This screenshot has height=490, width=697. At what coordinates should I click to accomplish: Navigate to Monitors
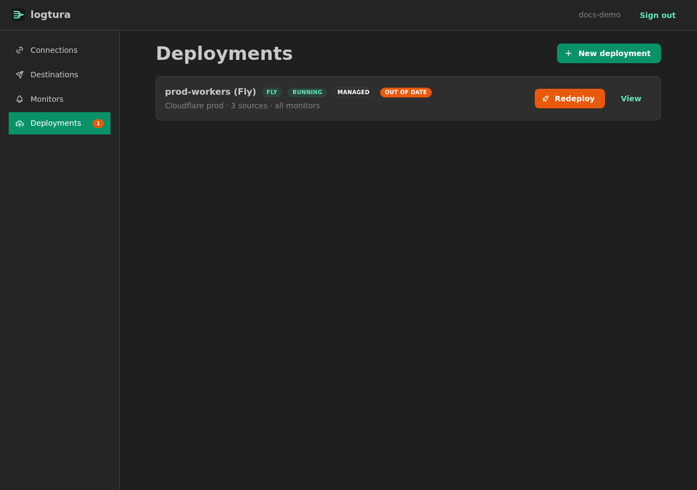point(60,99)
